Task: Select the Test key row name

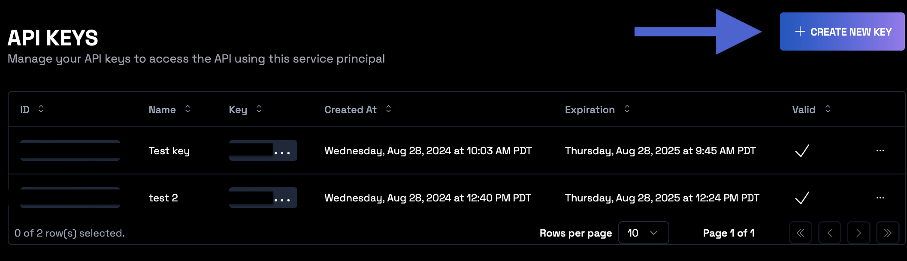Action: (169, 151)
